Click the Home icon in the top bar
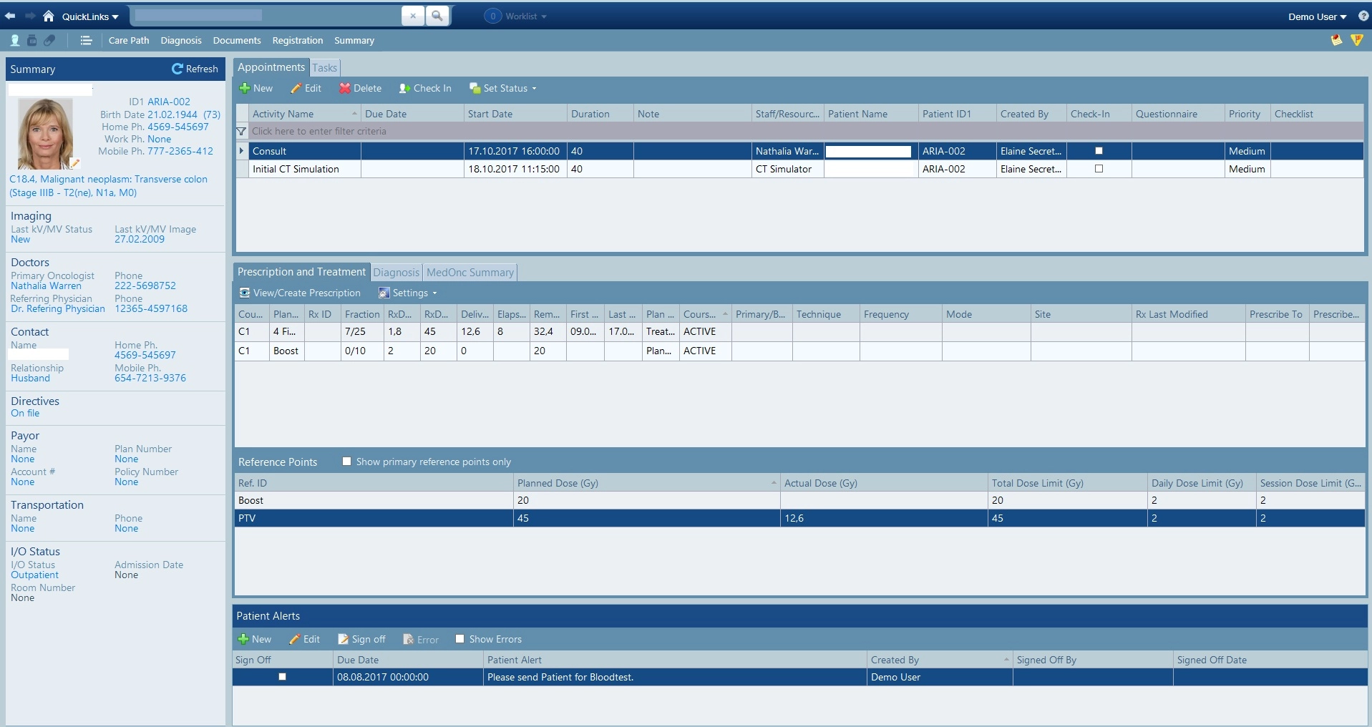Image resolution: width=1372 pixels, height=727 pixels. coord(49,16)
